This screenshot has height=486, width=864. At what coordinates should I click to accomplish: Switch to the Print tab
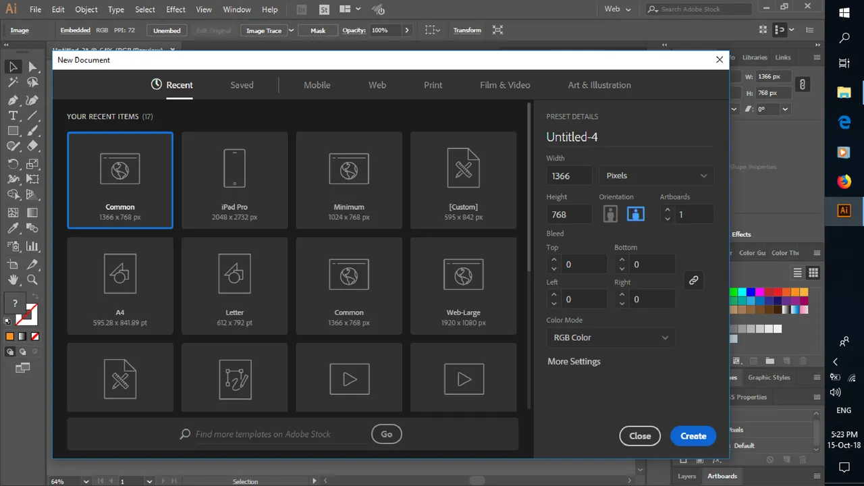[x=433, y=85]
